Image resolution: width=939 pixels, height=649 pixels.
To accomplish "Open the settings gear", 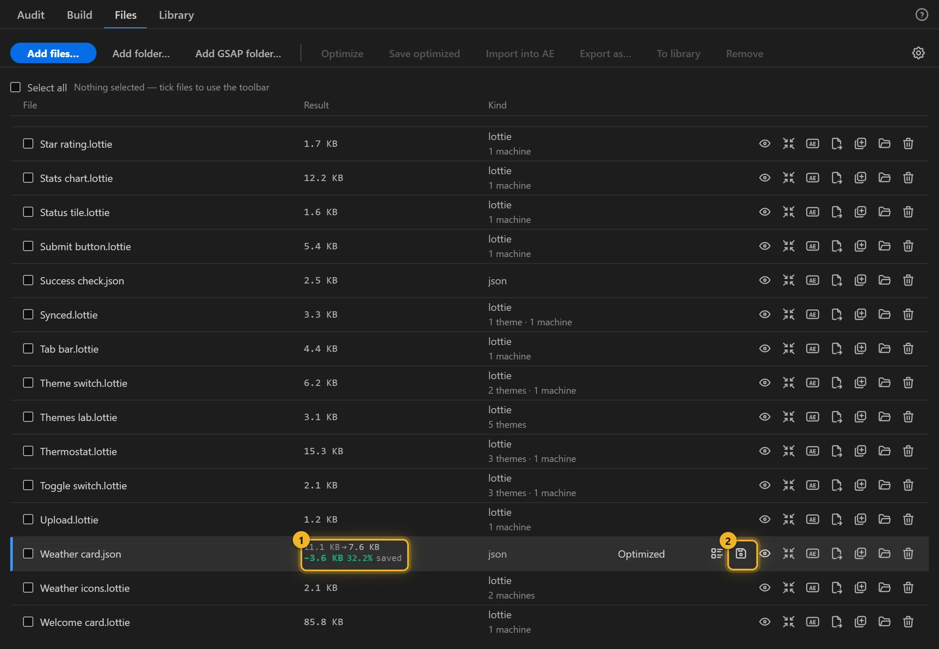I will pos(919,53).
